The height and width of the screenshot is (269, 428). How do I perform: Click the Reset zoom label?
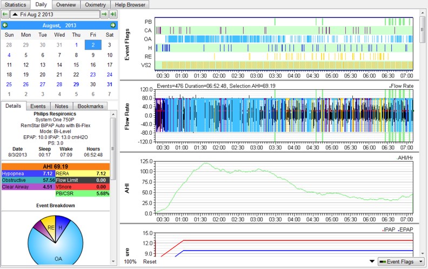pos(150,261)
